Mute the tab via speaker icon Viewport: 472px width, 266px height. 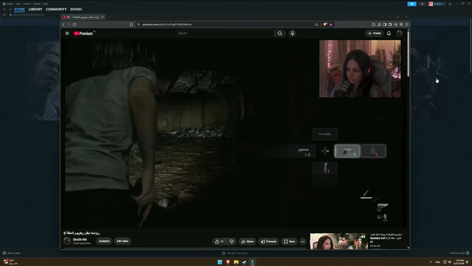coord(68,17)
